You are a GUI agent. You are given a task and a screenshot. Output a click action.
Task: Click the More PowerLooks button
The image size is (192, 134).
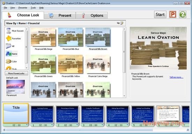tap(16, 73)
